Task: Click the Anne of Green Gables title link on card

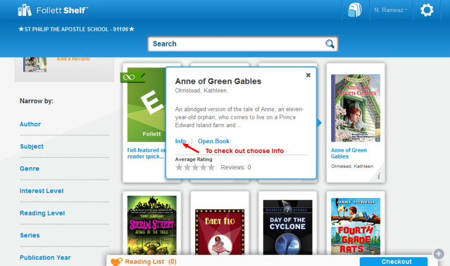Action: [349, 154]
